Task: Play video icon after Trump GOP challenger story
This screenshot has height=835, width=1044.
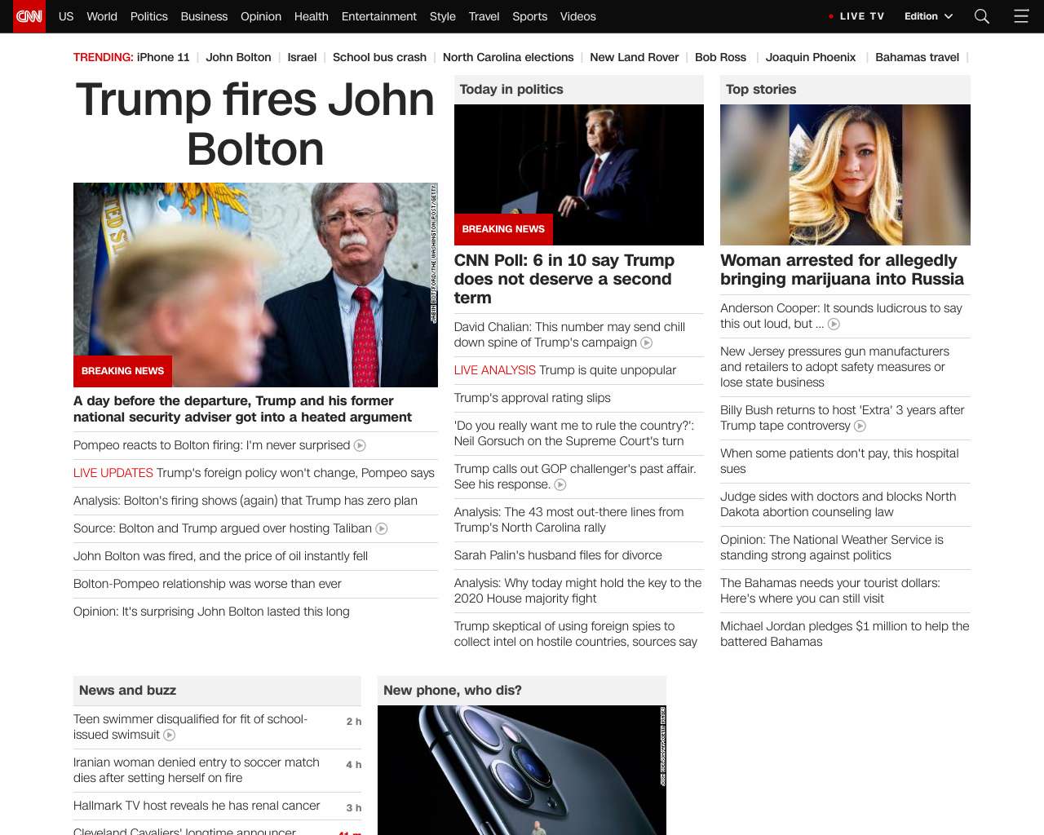Action: click(560, 484)
